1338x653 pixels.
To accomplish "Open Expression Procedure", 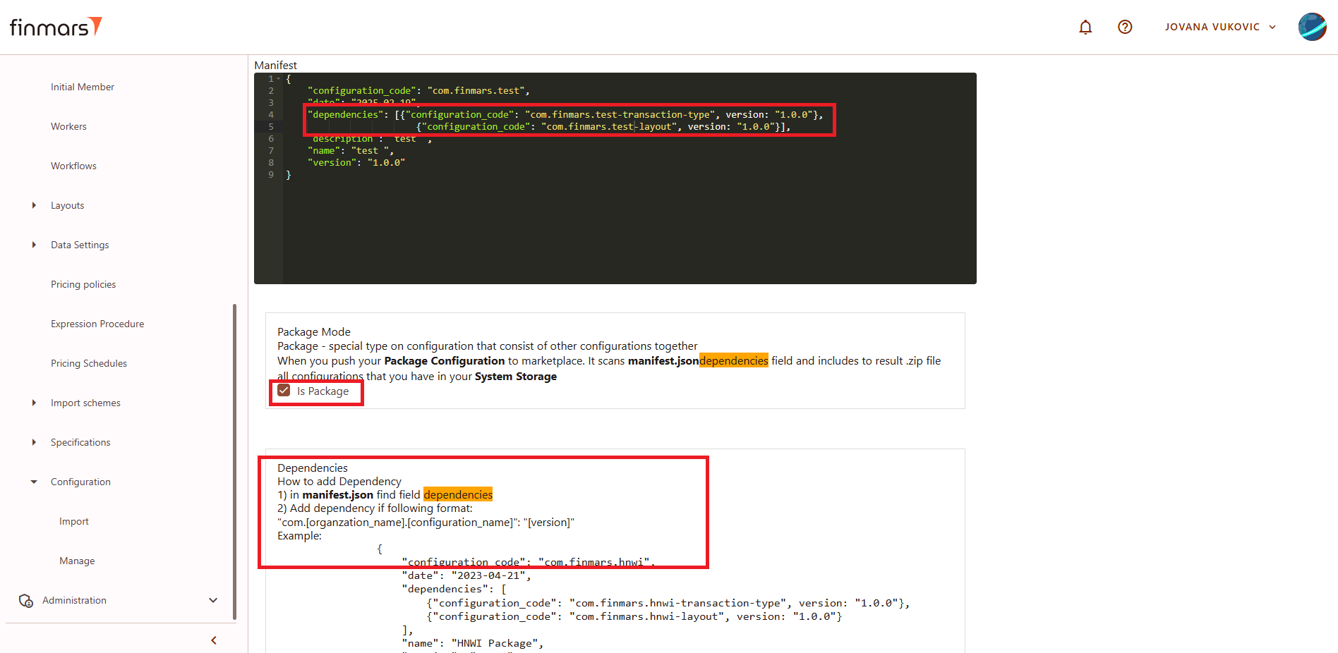I will 97,324.
